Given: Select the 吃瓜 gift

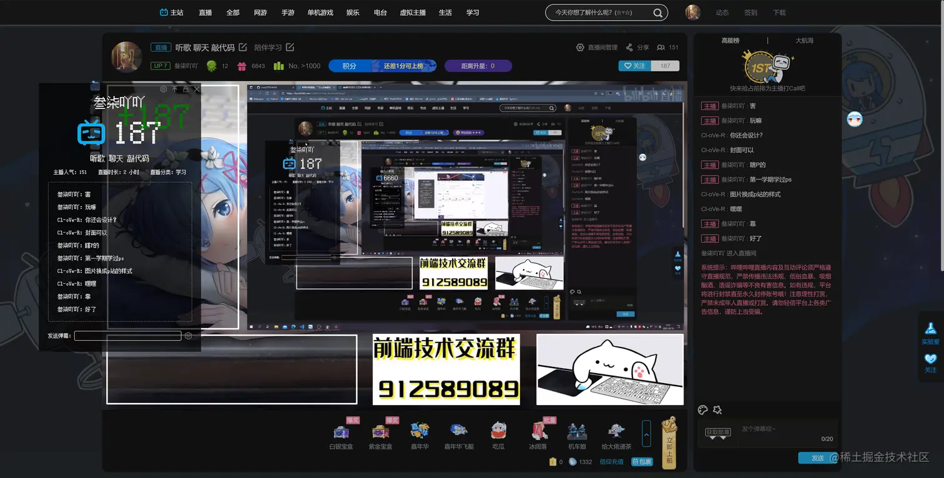Looking at the screenshot, I should point(498,435).
